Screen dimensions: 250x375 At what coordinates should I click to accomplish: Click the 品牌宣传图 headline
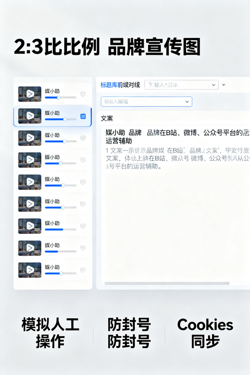tap(154, 47)
